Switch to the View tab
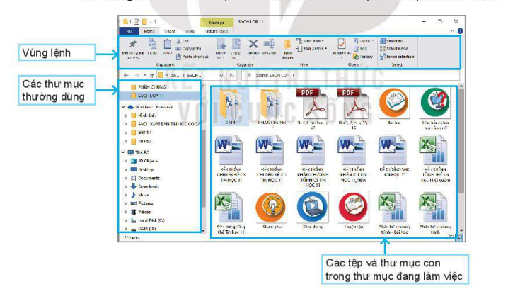The image size is (508, 289). coord(190,31)
